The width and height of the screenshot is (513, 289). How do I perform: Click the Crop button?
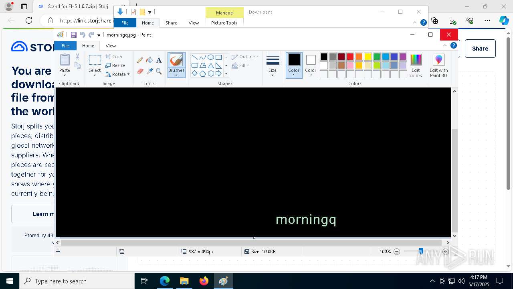[114, 57]
